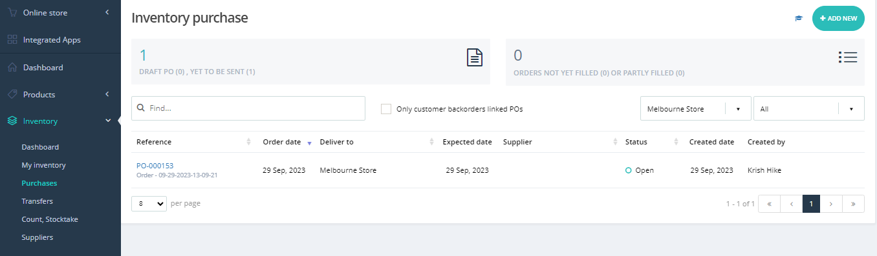Open Count, Stocktake in the sidebar

tap(50, 219)
